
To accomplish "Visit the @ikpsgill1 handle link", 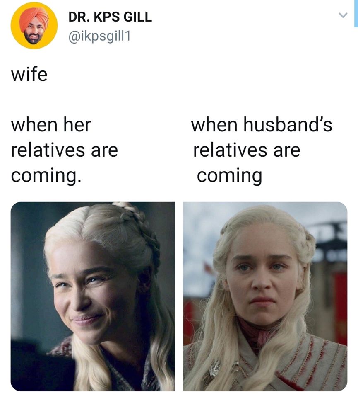I will click(99, 36).
